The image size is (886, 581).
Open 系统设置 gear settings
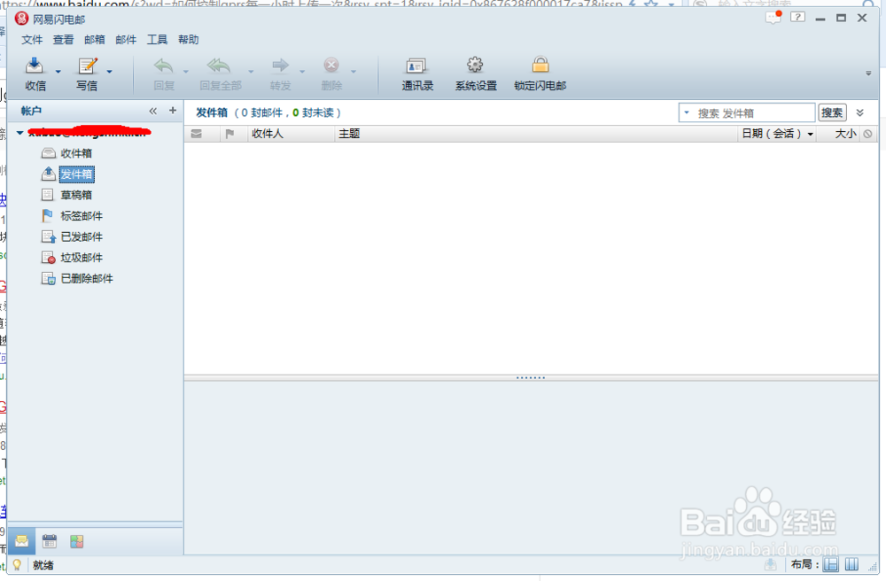click(475, 74)
